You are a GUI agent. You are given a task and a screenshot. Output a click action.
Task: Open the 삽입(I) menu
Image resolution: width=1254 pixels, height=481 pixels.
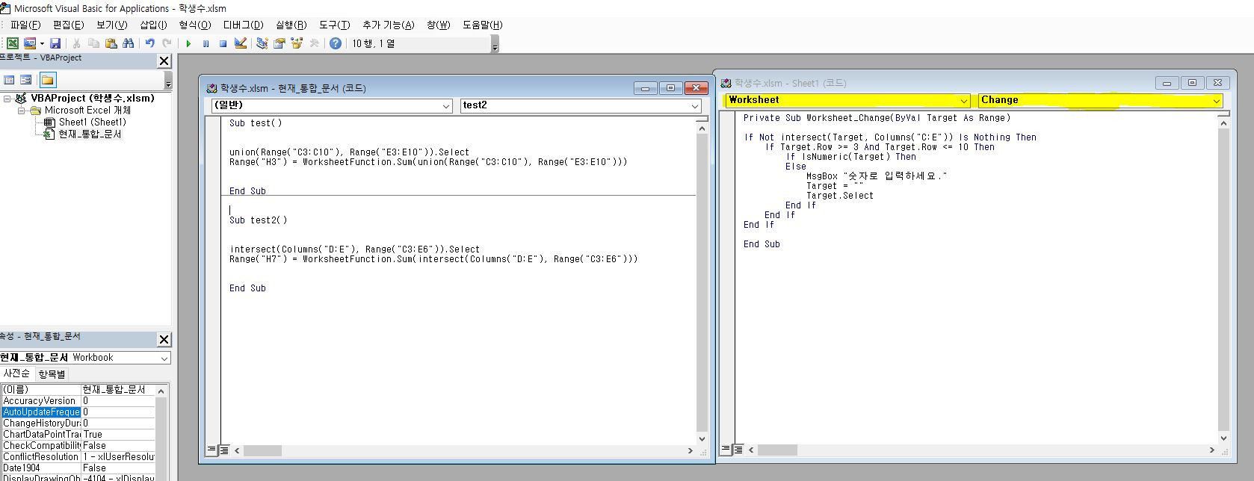click(x=153, y=25)
